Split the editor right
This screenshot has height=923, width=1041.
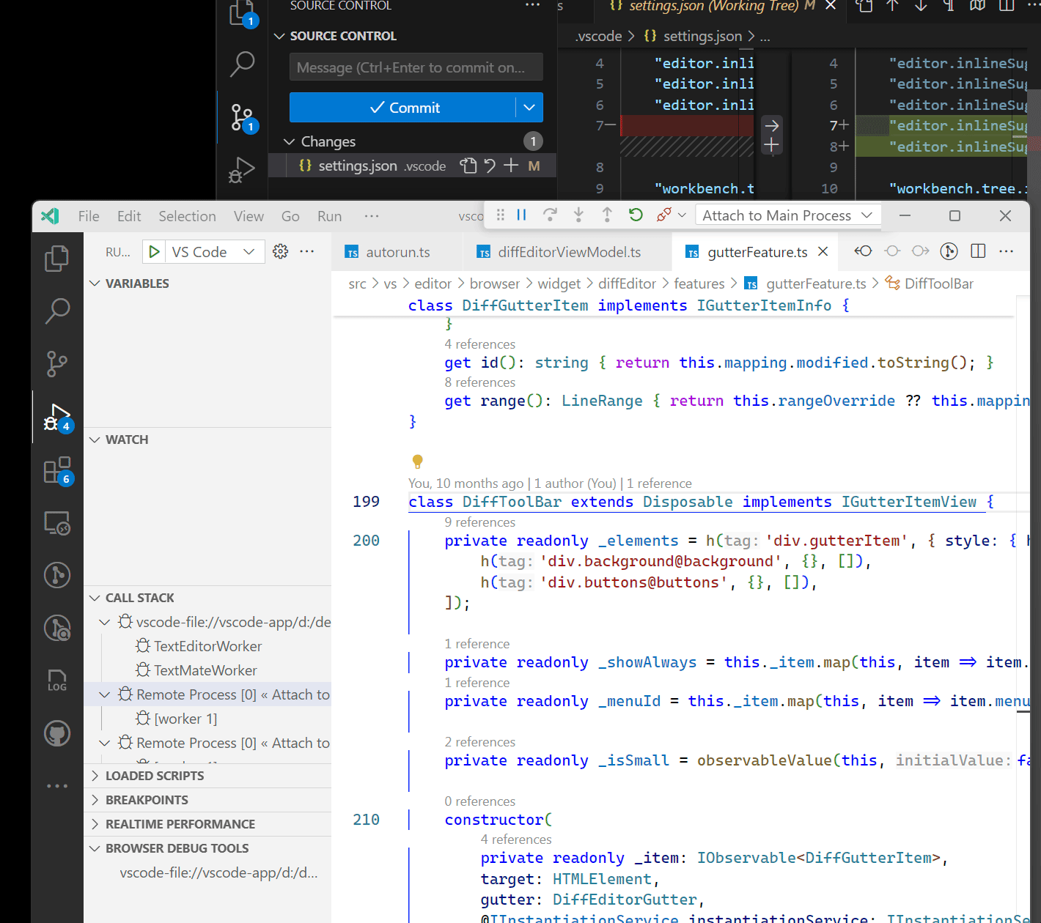[x=978, y=251]
